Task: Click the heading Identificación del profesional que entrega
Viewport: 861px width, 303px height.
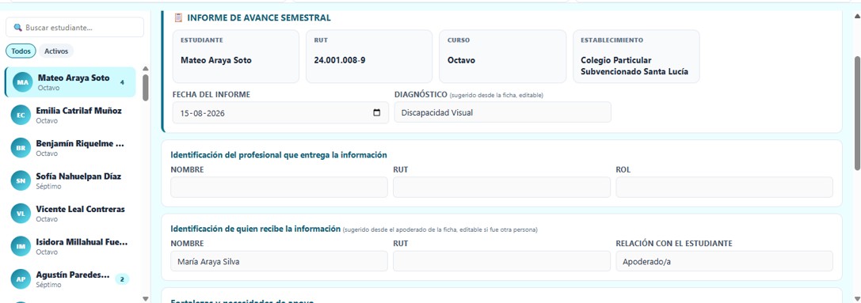Action: pyautogui.click(x=279, y=155)
